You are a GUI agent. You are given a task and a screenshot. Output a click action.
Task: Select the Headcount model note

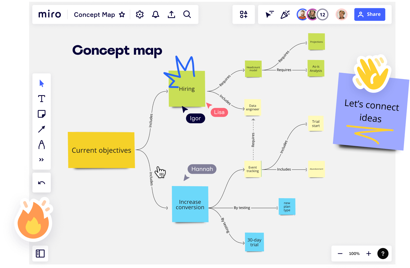point(253,69)
